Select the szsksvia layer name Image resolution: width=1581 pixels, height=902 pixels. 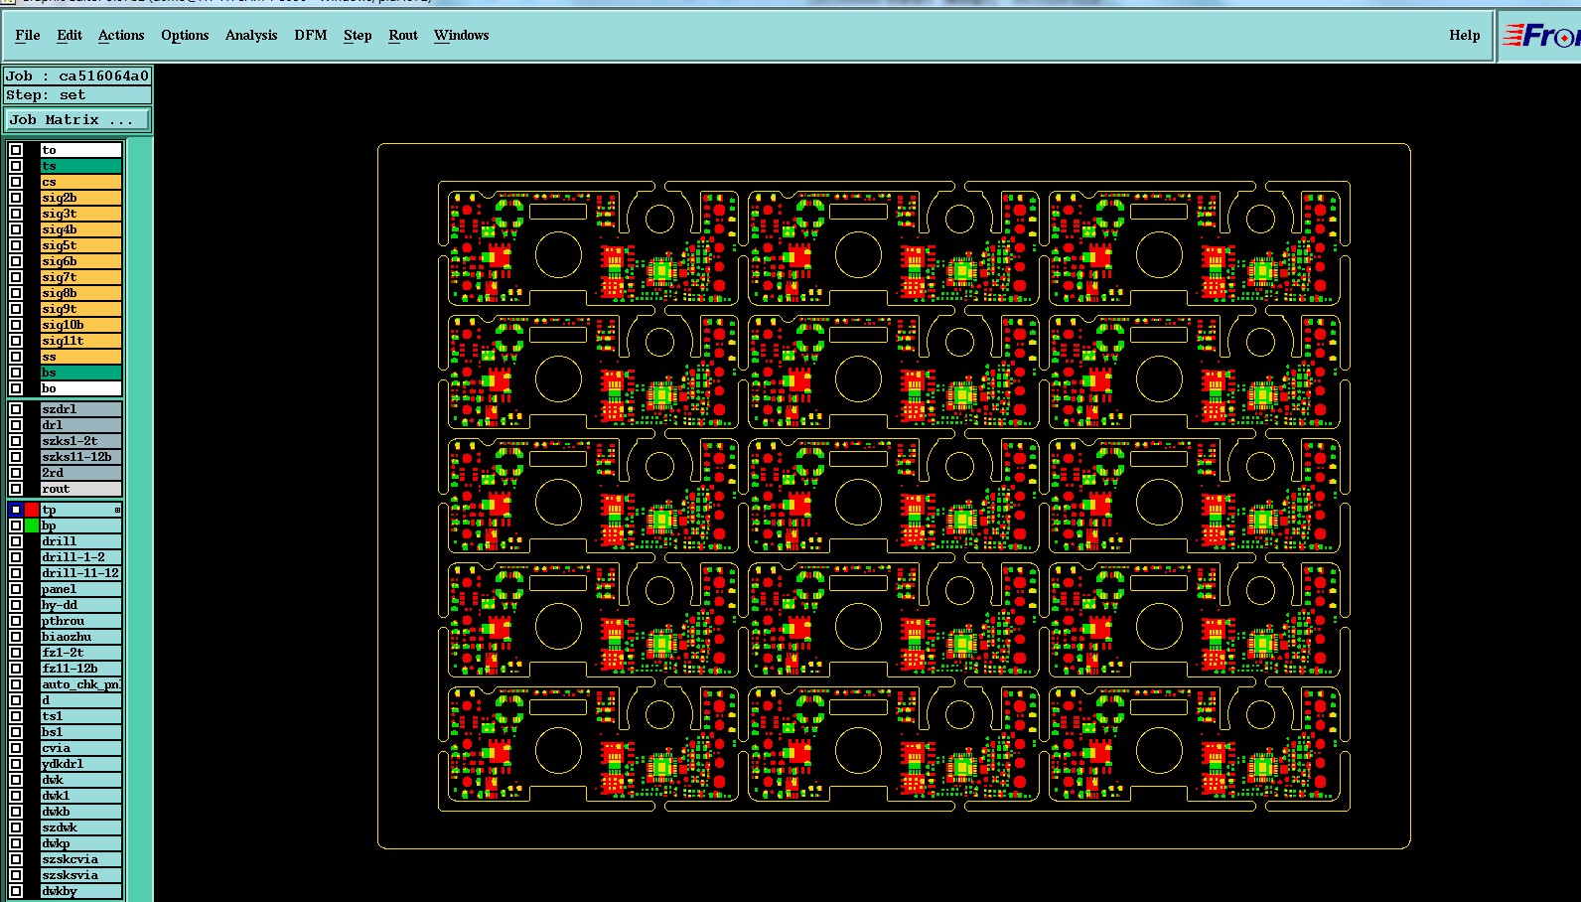[x=80, y=875]
